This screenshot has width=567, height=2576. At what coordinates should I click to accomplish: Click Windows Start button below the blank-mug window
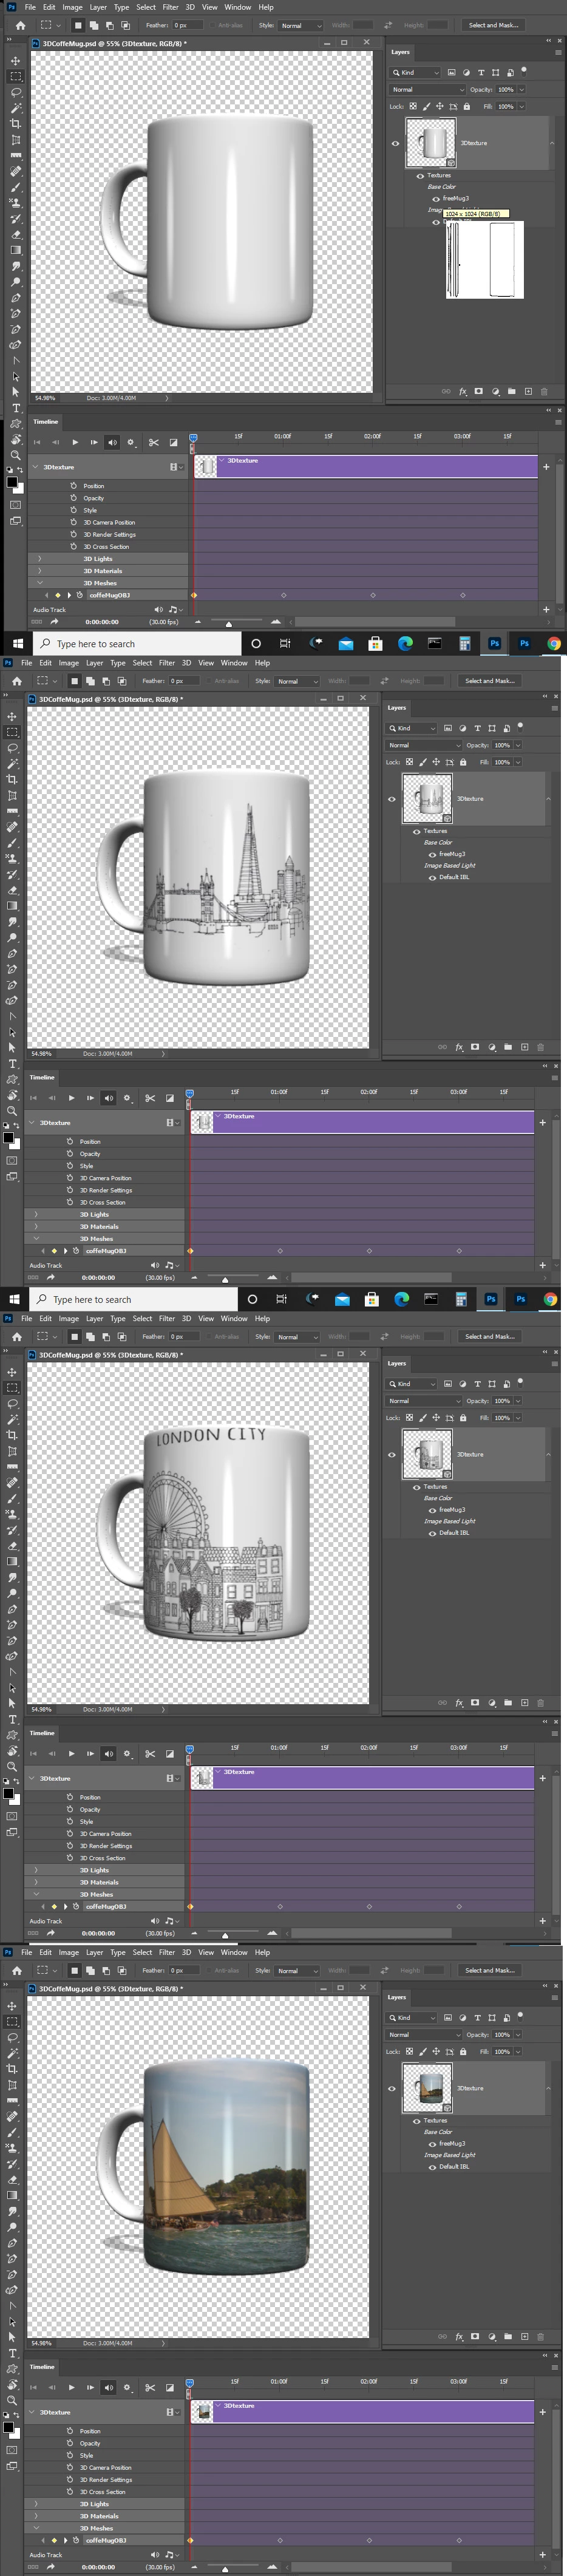tap(18, 644)
